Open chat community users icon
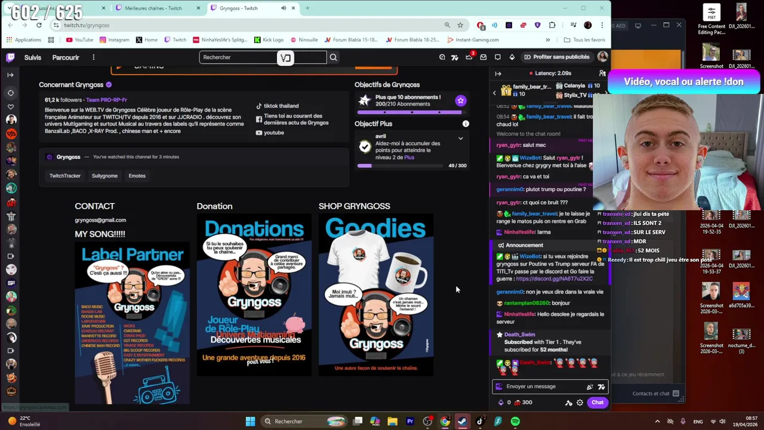The height and width of the screenshot is (430, 764). pos(602,73)
